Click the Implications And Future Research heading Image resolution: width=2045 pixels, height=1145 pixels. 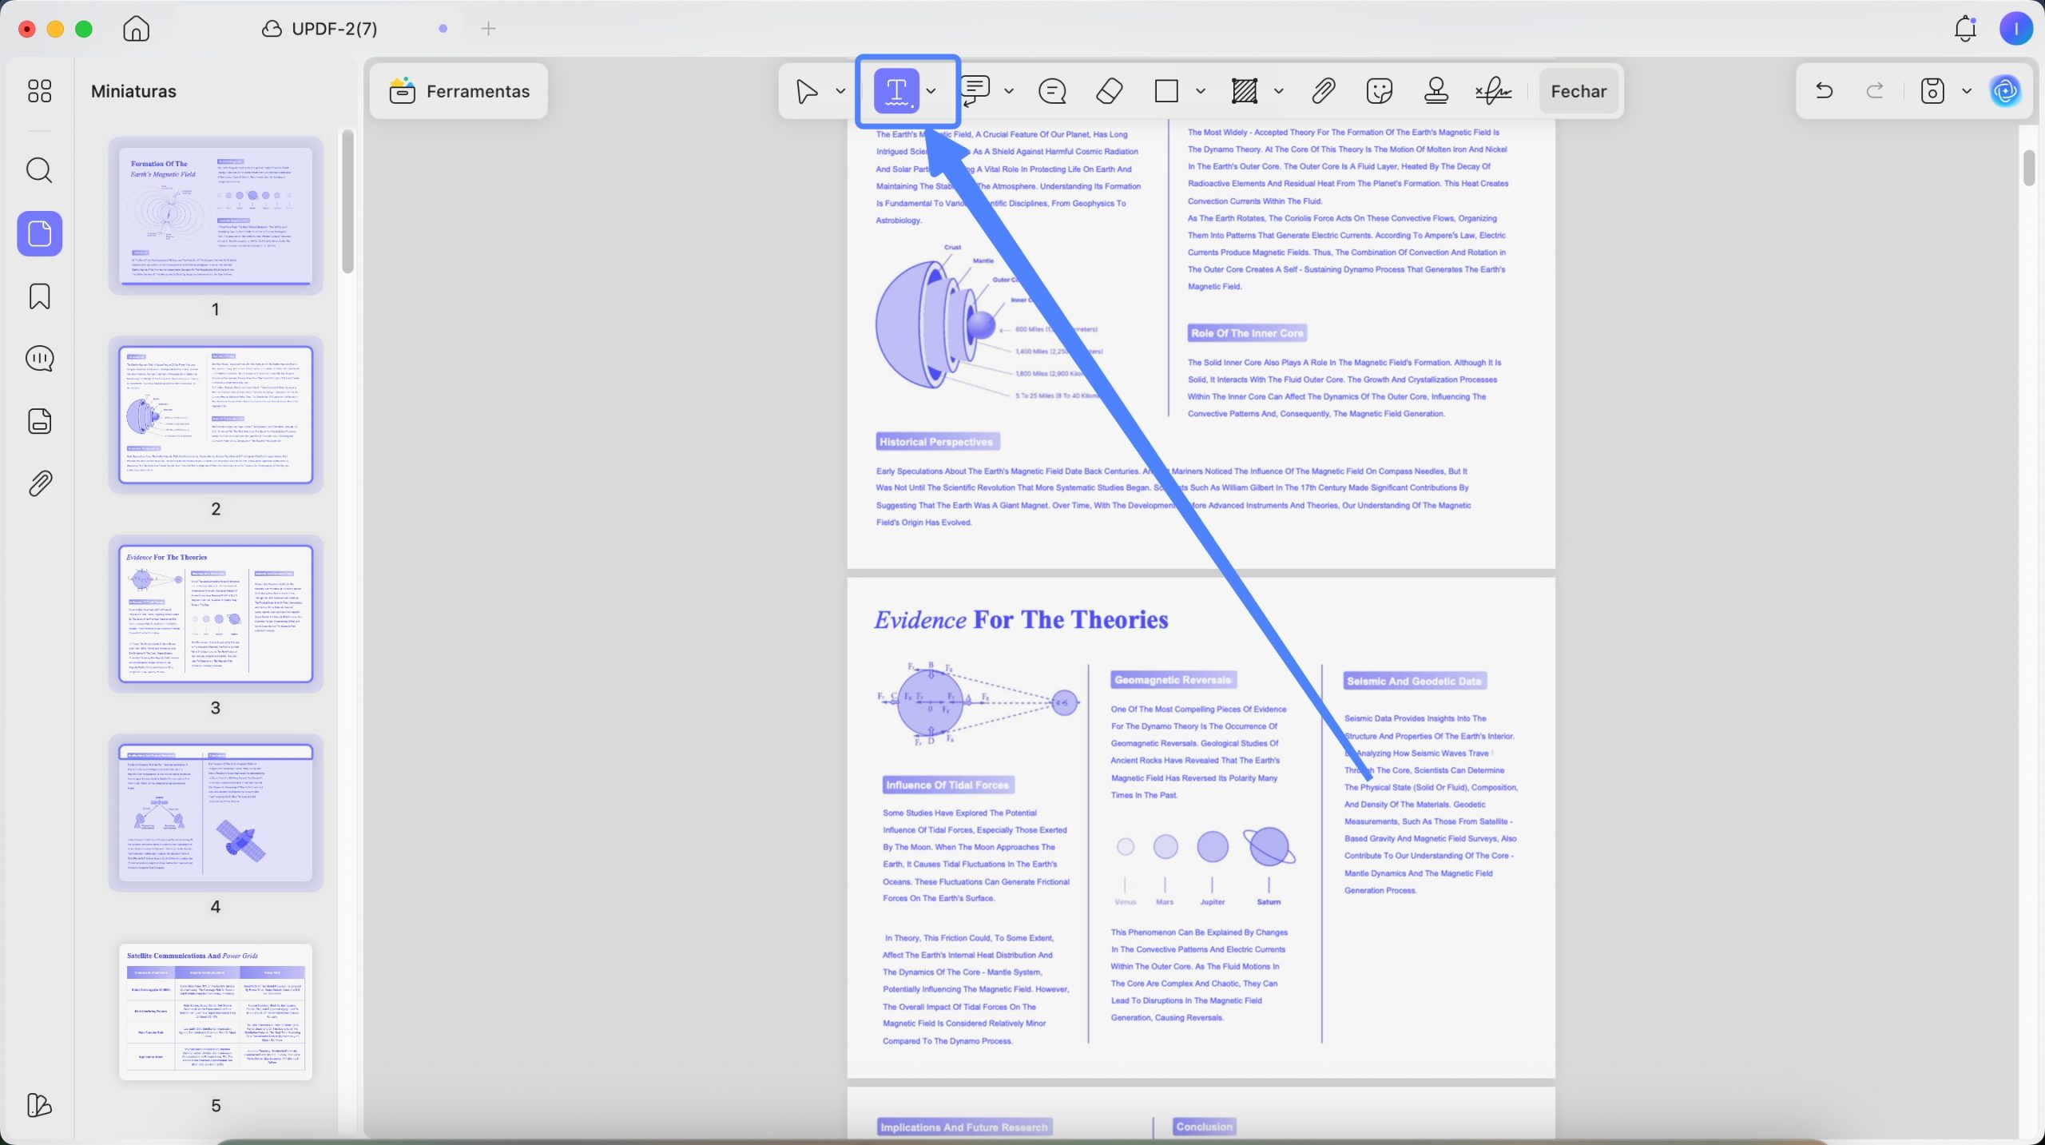tap(963, 1127)
